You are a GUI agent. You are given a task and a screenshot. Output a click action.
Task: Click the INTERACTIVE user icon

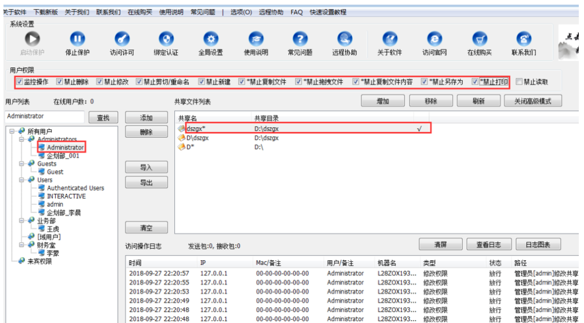[42, 196]
